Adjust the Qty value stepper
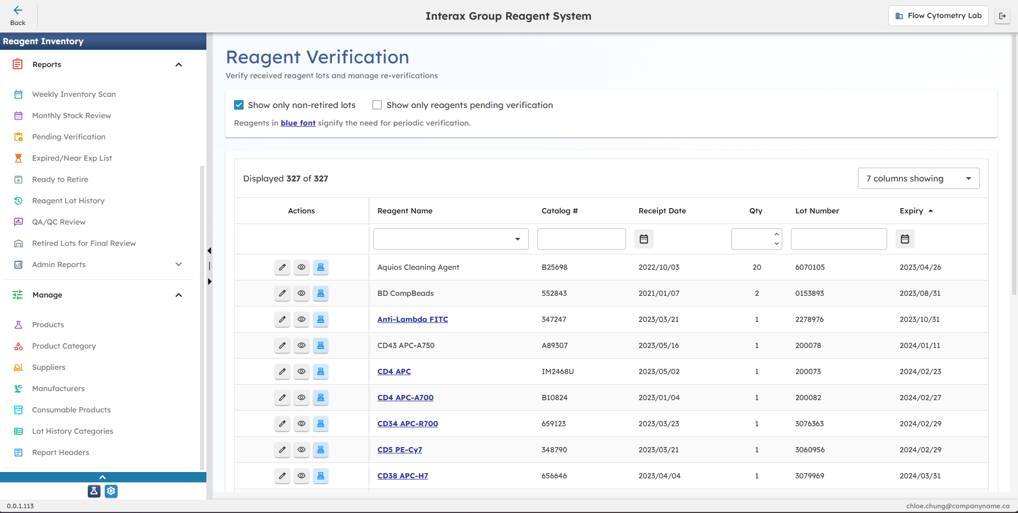The height and width of the screenshot is (513, 1018). pyautogui.click(x=777, y=239)
